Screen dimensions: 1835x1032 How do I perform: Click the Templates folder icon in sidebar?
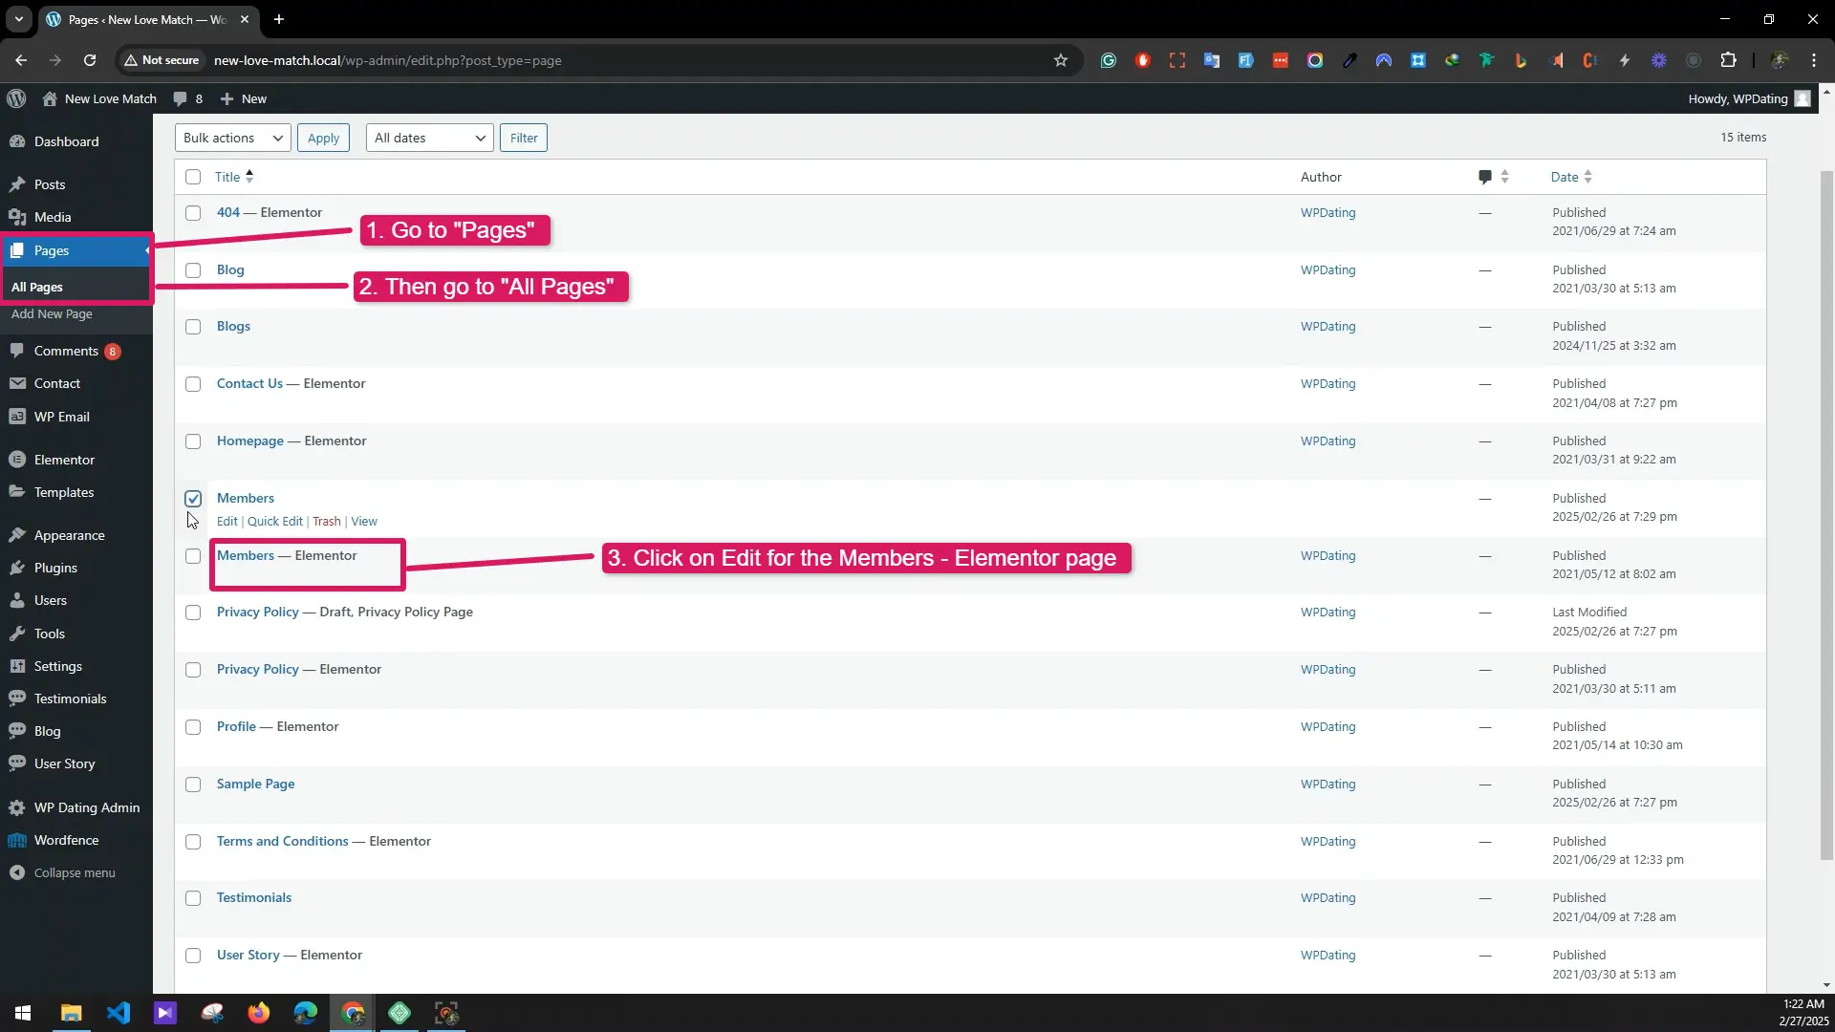pos(17,492)
